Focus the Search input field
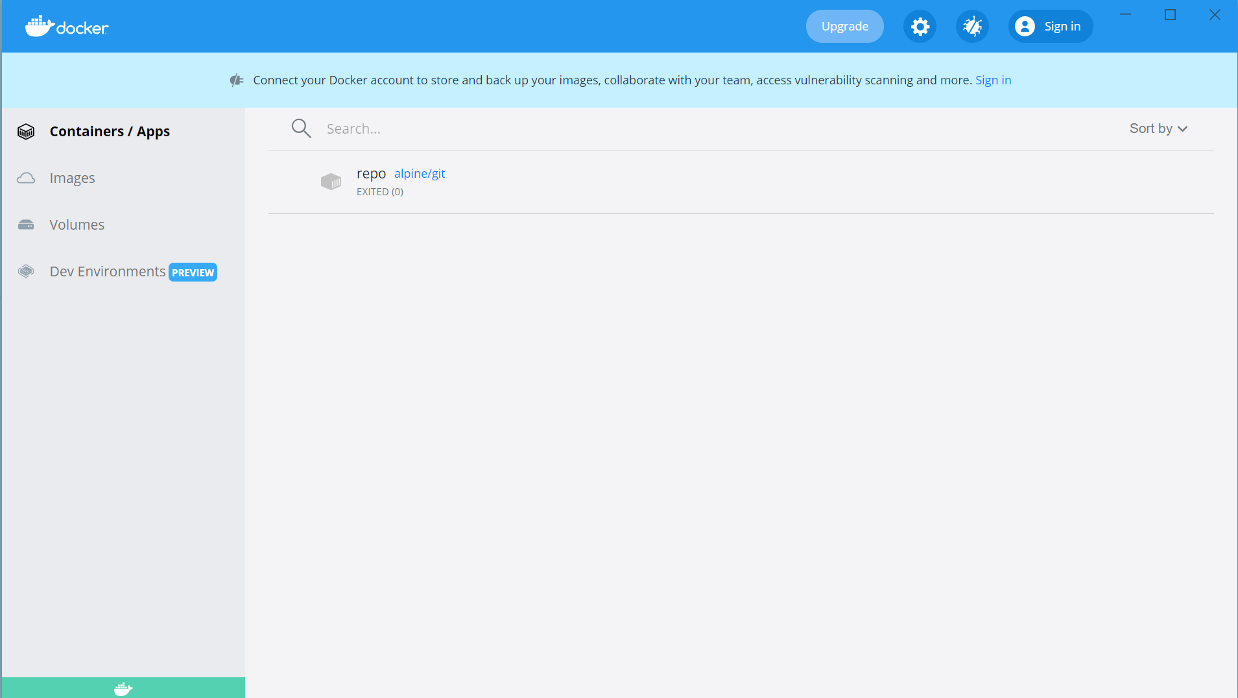This screenshot has height=698, width=1238. coord(713,128)
